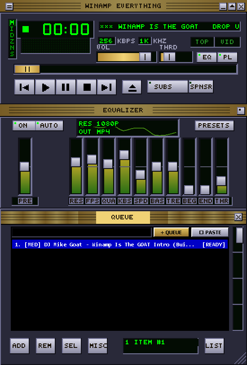This screenshot has height=365, width=247.
Task: Click the QUEUE title tab
Action: pos(123,217)
